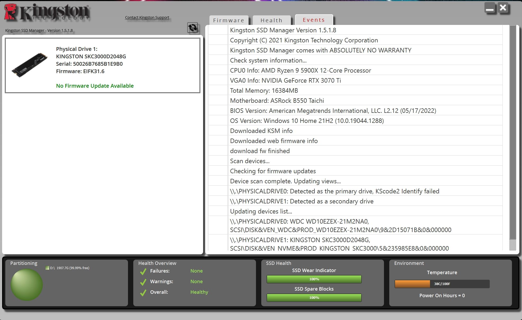Click 'Firmware: EIFK31.6' text
The image size is (522, 320).
coord(80,71)
